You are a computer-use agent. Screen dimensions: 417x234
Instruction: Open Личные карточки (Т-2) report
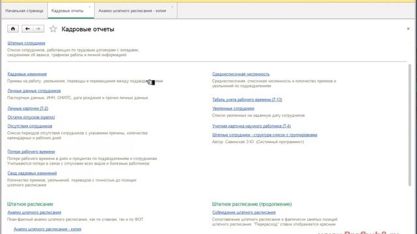[28, 109]
